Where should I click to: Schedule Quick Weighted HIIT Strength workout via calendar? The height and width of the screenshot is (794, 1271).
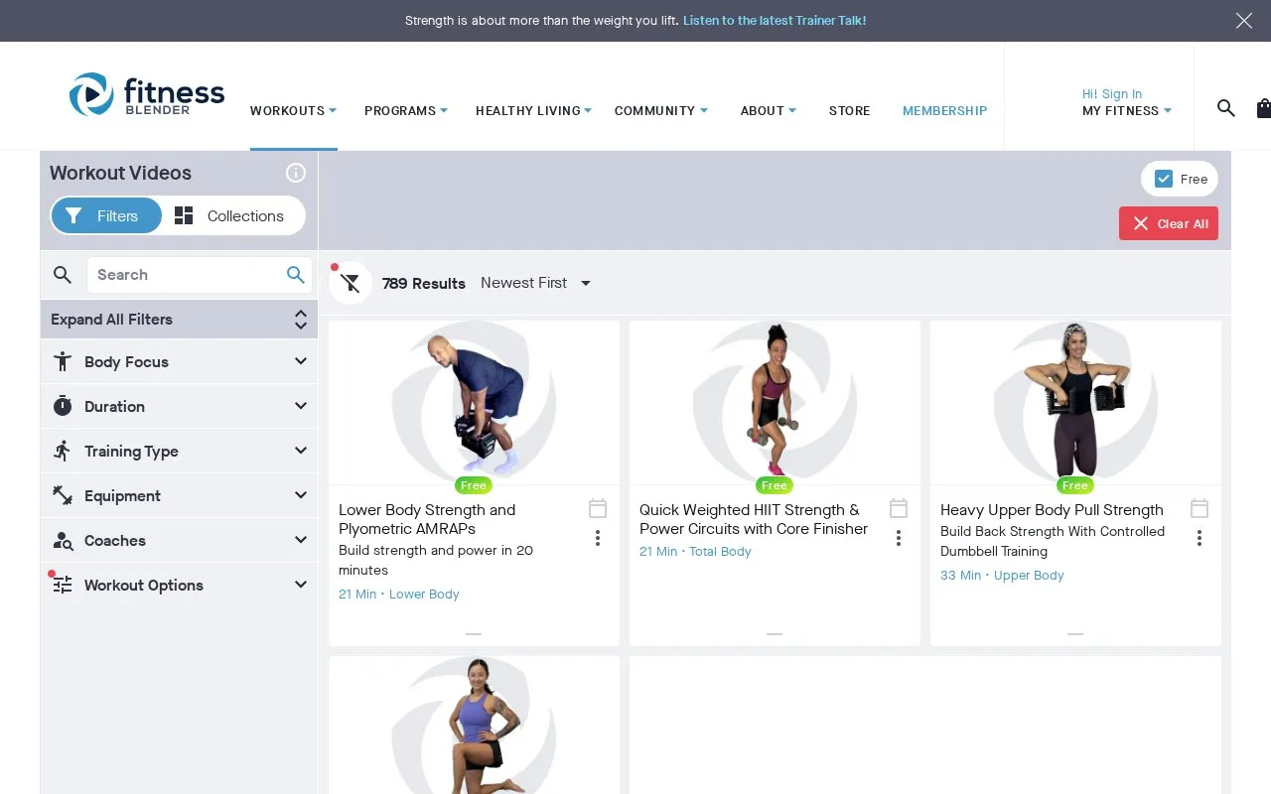(x=899, y=509)
